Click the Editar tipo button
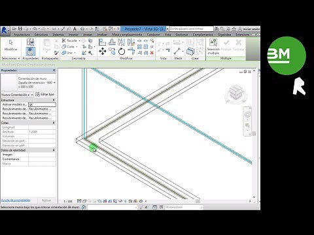314x235 pixels. click(45, 94)
